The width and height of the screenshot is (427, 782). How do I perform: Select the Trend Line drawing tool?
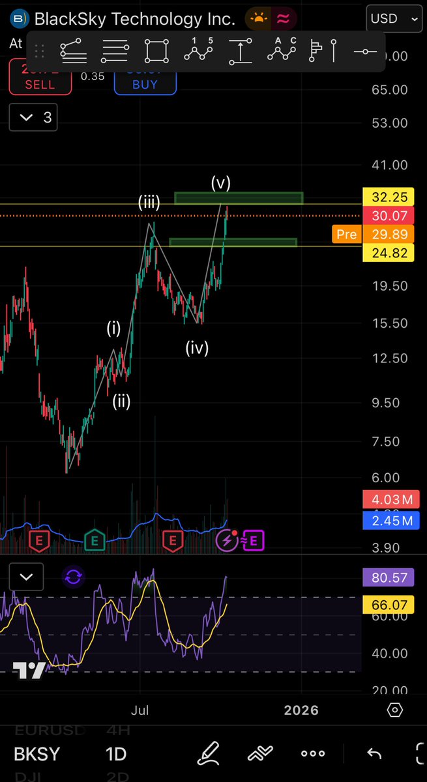click(72, 50)
